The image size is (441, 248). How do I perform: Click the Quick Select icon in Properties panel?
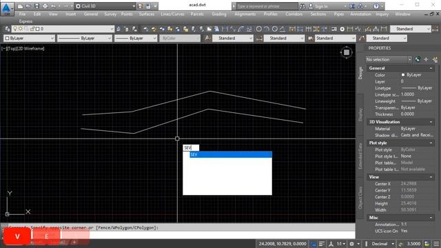coord(435,59)
